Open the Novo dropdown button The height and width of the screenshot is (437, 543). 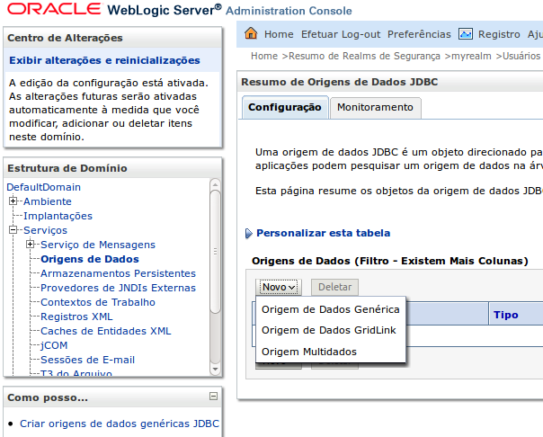(279, 287)
